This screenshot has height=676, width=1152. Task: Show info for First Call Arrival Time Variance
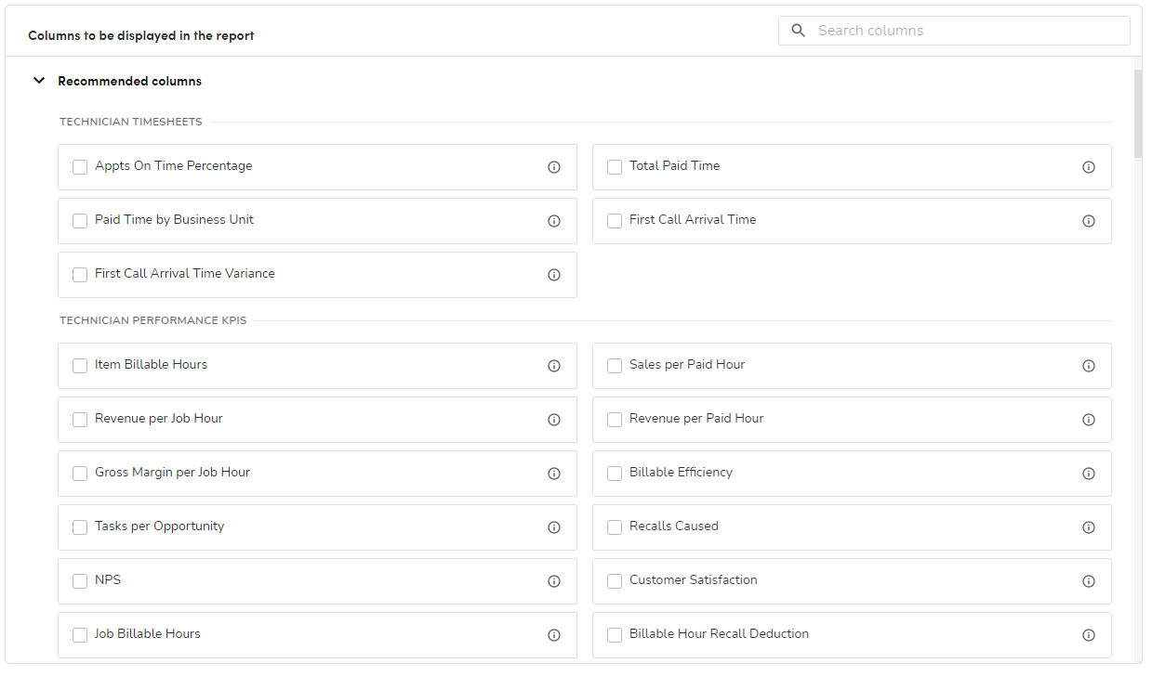click(x=554, y=275)
